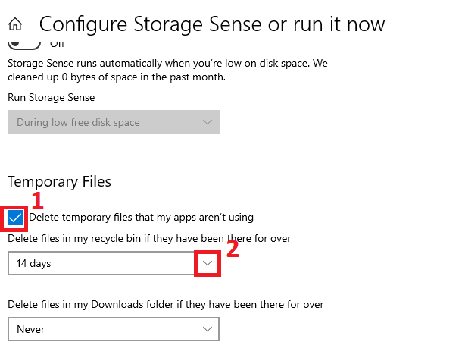Click the 'Run Storage Sense' label
This screenshot has width=462, height=364.
point(51,98)
